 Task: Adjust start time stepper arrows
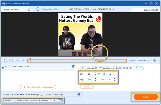click(x=100, y=68)
